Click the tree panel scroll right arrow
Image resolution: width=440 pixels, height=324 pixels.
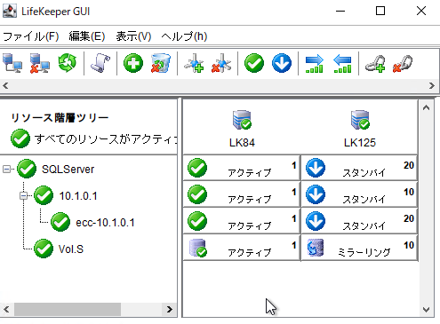click(x=170, y=309)
